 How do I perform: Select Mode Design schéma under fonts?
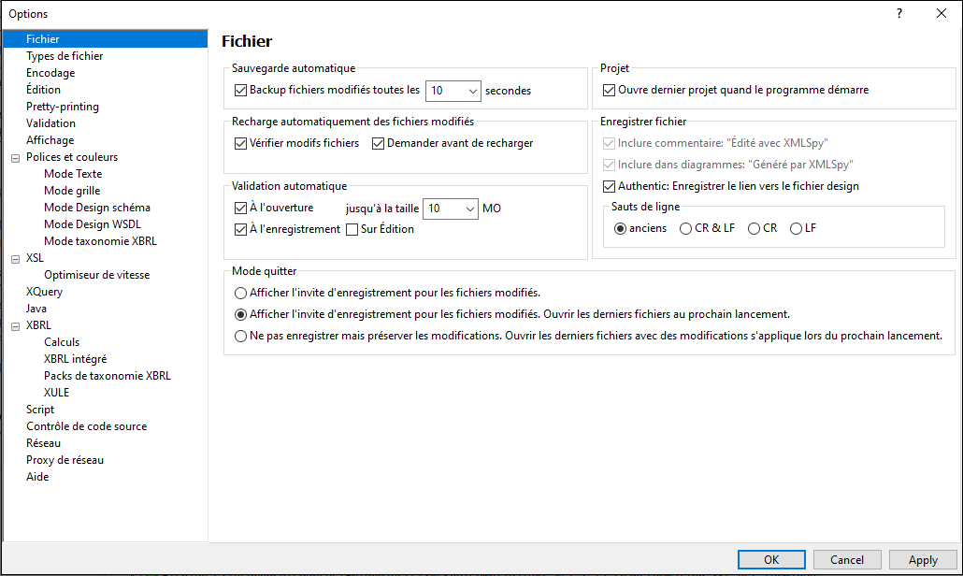click(96, 208)
